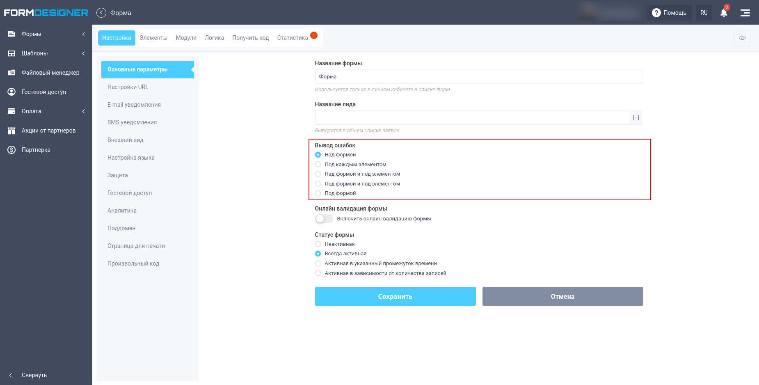Select Под формой error display option
This screenshot has width=759, height=385.
point(318,193)
